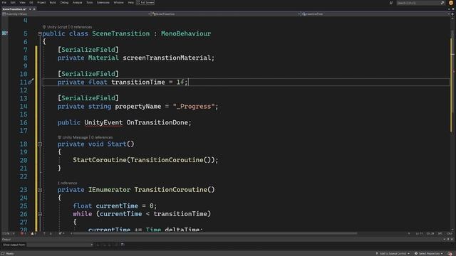Open the Show output from dropdown
456x256 pixels.
[x=60, y=245]
